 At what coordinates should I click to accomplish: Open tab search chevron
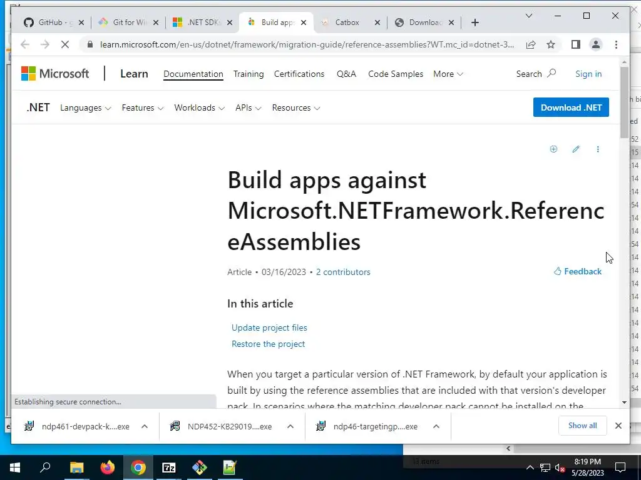click(528, 16)
